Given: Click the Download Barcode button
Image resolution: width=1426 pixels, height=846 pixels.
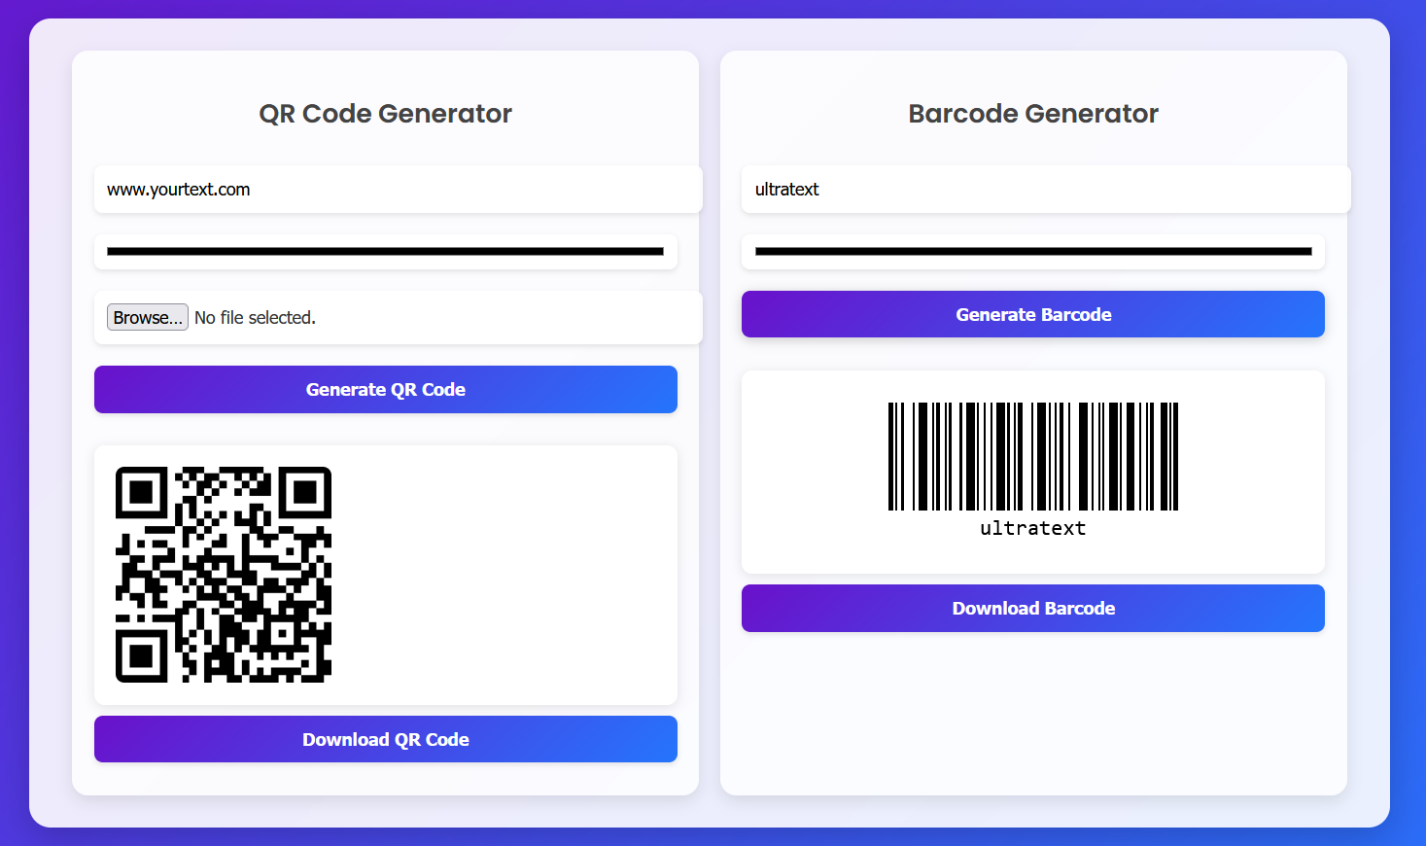Looking at the screenshot, I should (1033, 608).
